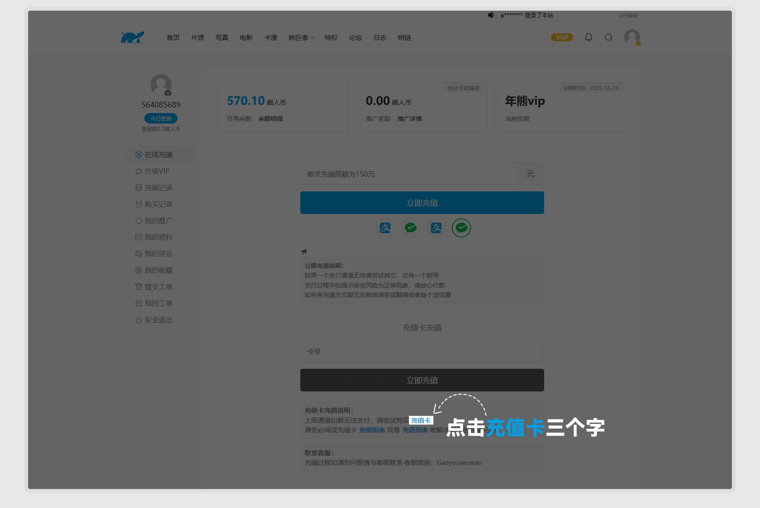The height and width of the screenshot is (508, 760).
Task: Click the 到期时间：2025-08-18 tag
Action: coord(591,88)
